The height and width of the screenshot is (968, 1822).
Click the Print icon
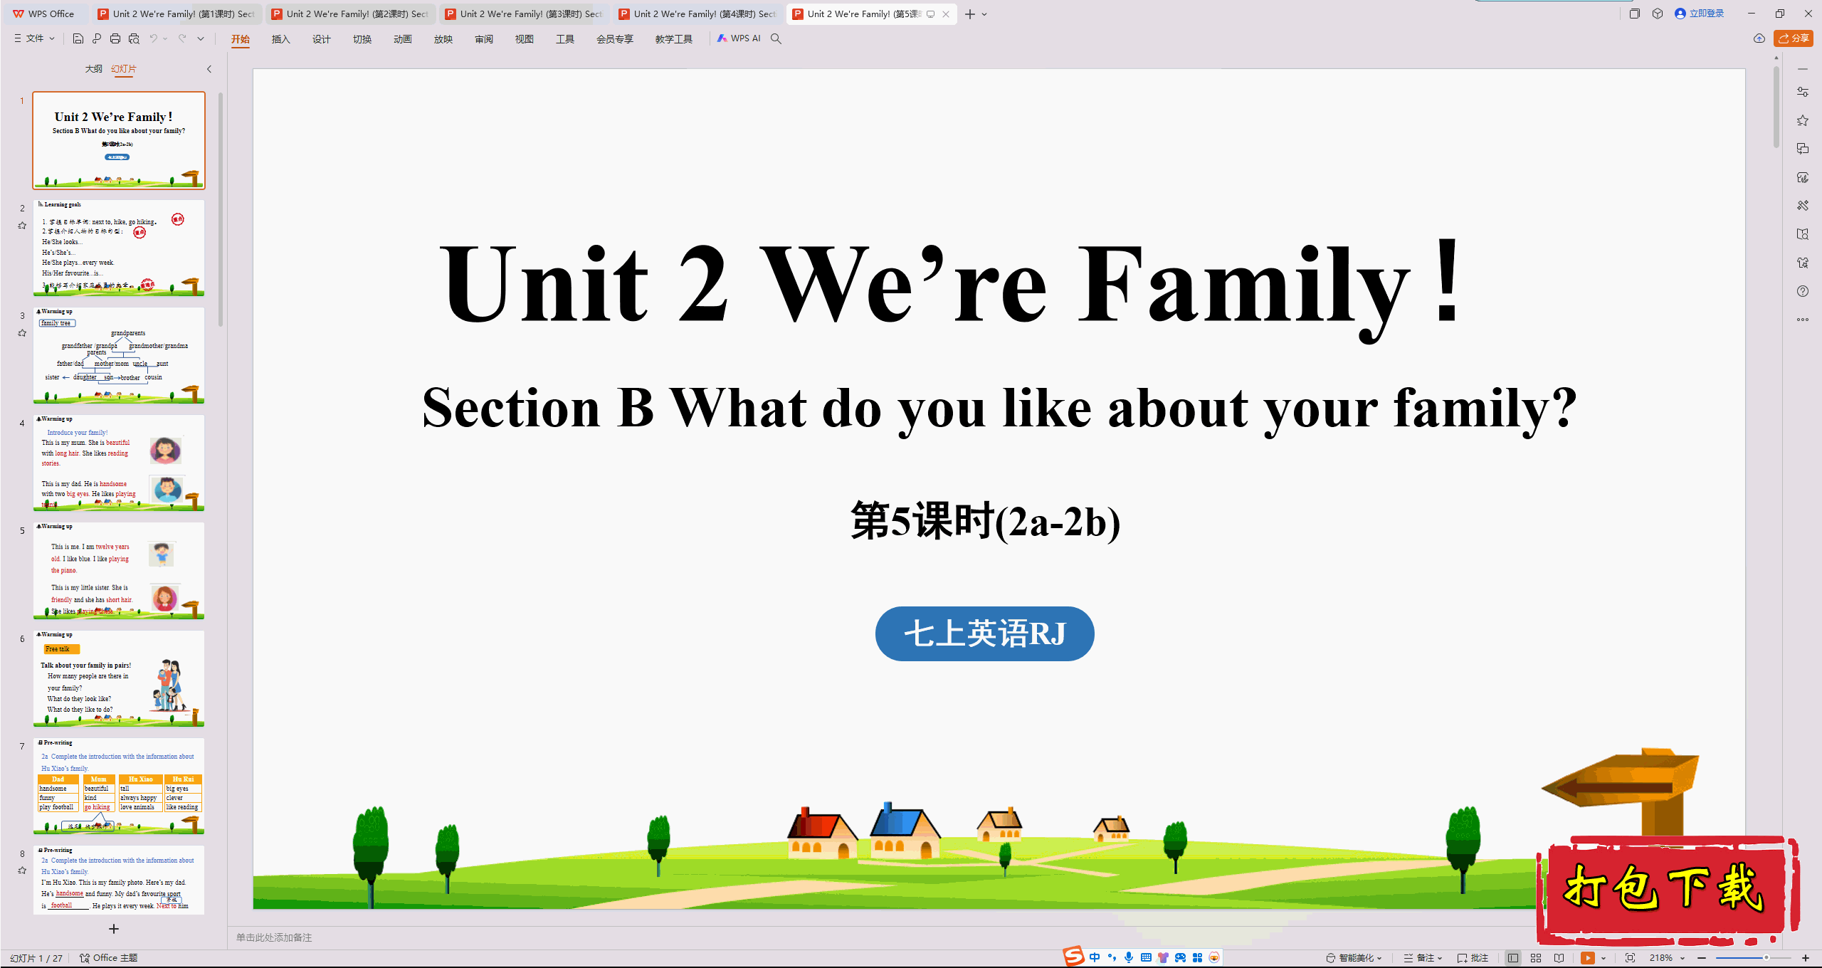pyautogui.click(x=115, y=38)
